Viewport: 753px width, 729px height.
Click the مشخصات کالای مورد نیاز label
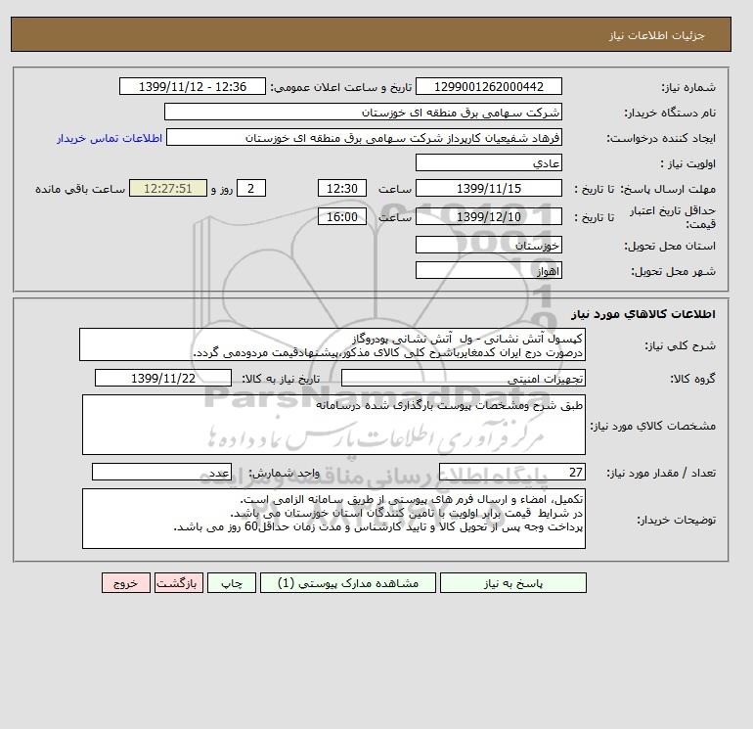pos(653,426)
